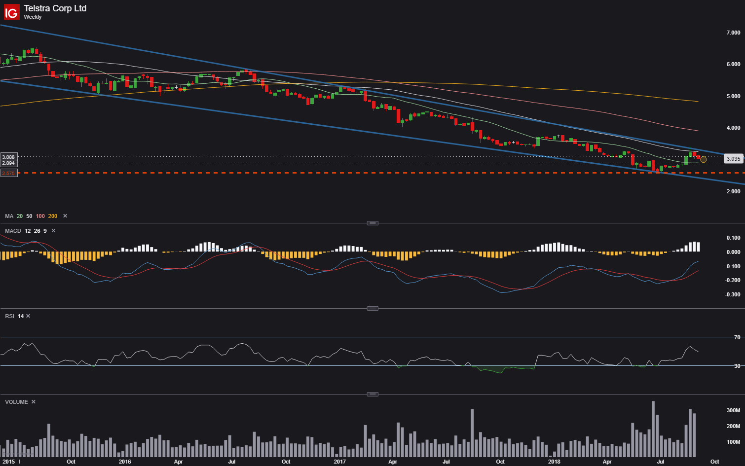Click the VOLUME panel label

tap(16, 402)
